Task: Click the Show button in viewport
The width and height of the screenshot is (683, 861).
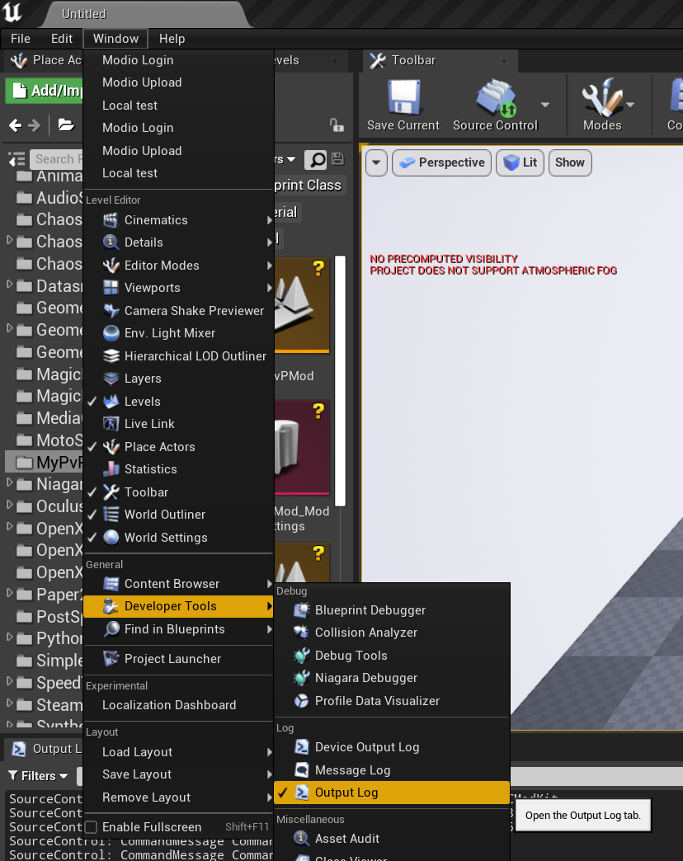Action: pyautogui.click(x=569, y=162)
